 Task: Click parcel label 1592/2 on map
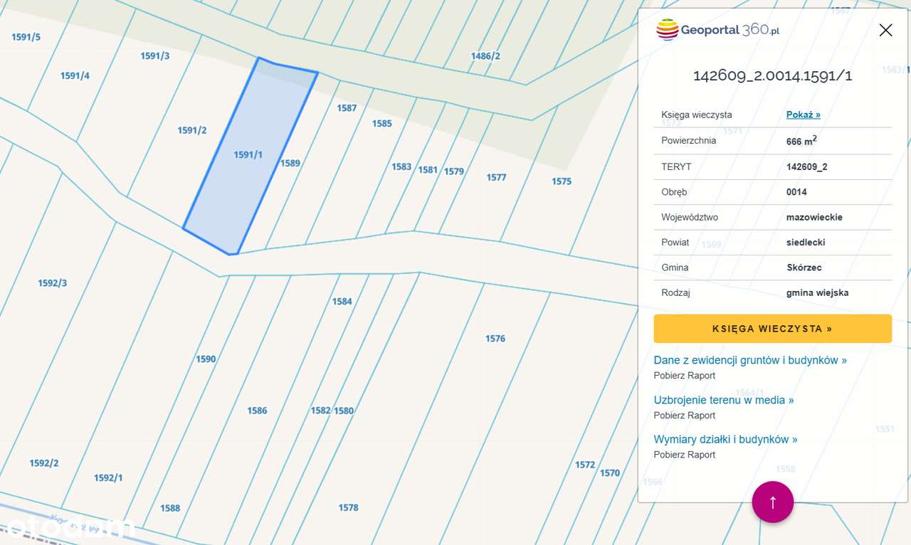[x=43, y=463]
